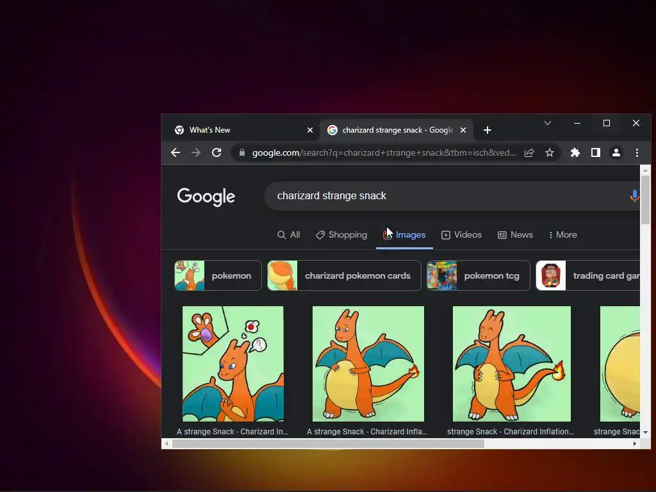Image resolution: width=656 pixels, height=492 pixels.
Task: Open the Extensions puzzle icon
Action: (x=575, y=152)
